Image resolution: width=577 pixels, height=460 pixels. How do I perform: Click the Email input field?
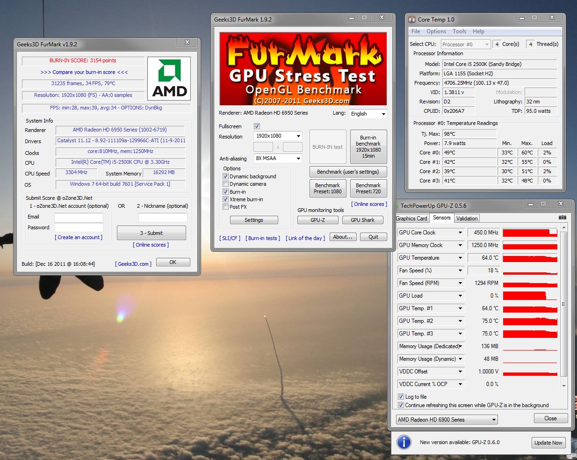coord(79,218)
